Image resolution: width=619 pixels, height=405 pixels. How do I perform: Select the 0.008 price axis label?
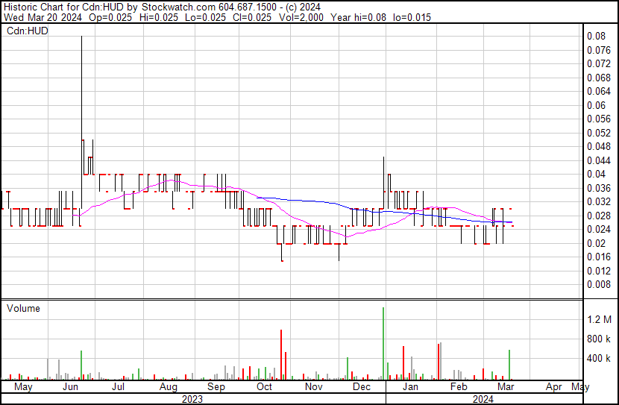pyautogui.click(x=597, y=284)
